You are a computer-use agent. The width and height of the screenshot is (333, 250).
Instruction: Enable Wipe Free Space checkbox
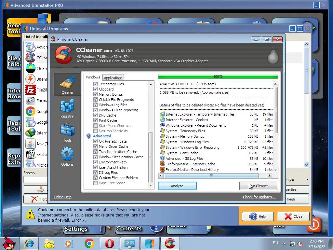click(x=95, y=183)
